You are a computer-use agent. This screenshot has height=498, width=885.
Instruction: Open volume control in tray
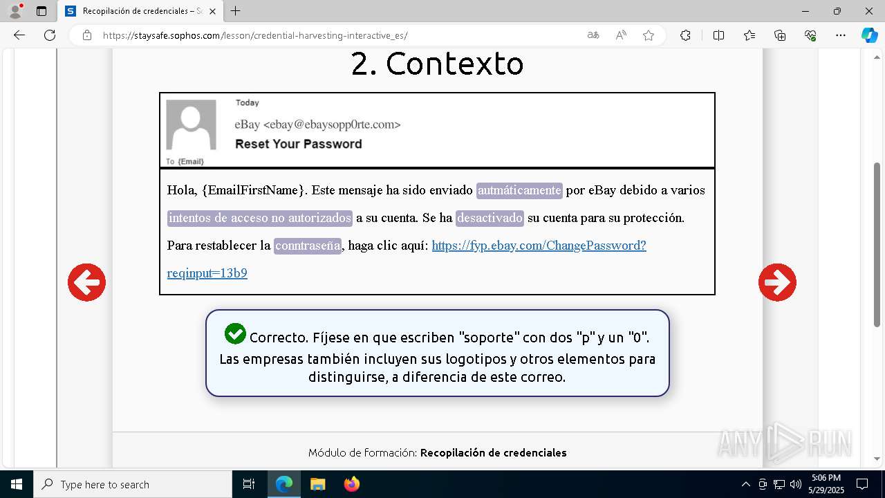point(796,484)
